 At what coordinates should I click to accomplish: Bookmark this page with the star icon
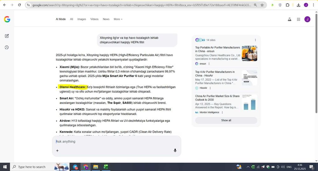[262, 5]
